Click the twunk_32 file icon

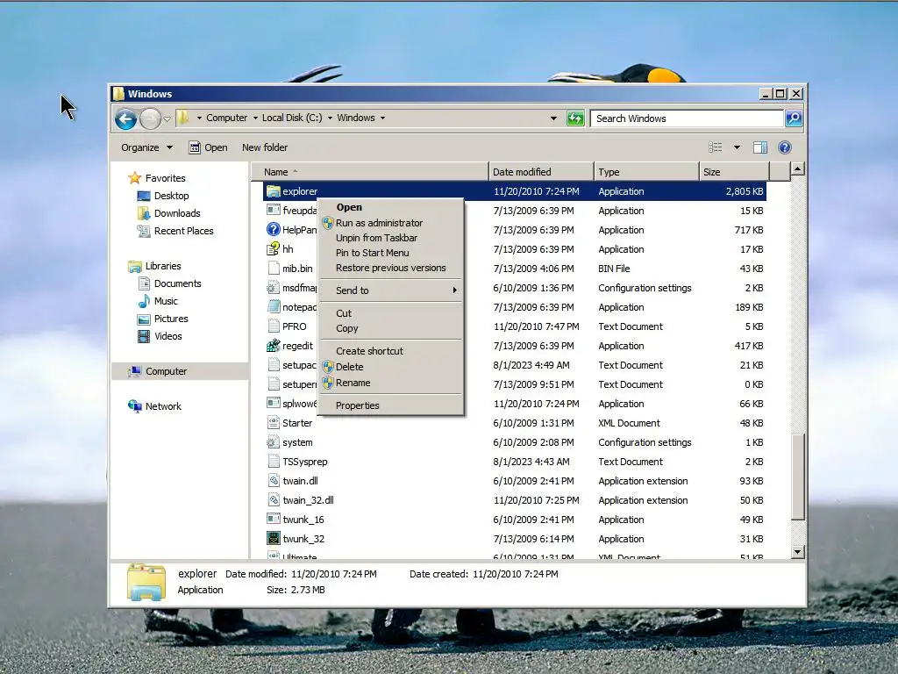pyautogui.click(x=274, y=539)
